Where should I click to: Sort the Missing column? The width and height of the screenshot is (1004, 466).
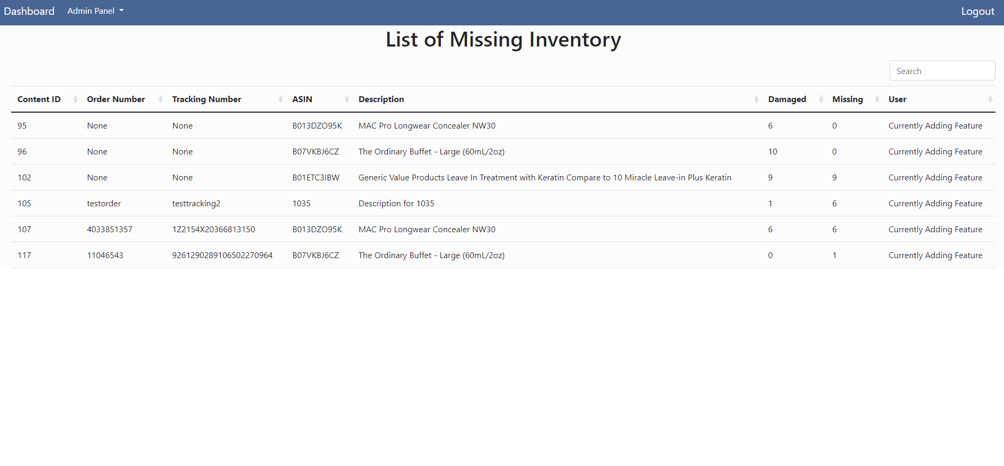click(876, 99)
